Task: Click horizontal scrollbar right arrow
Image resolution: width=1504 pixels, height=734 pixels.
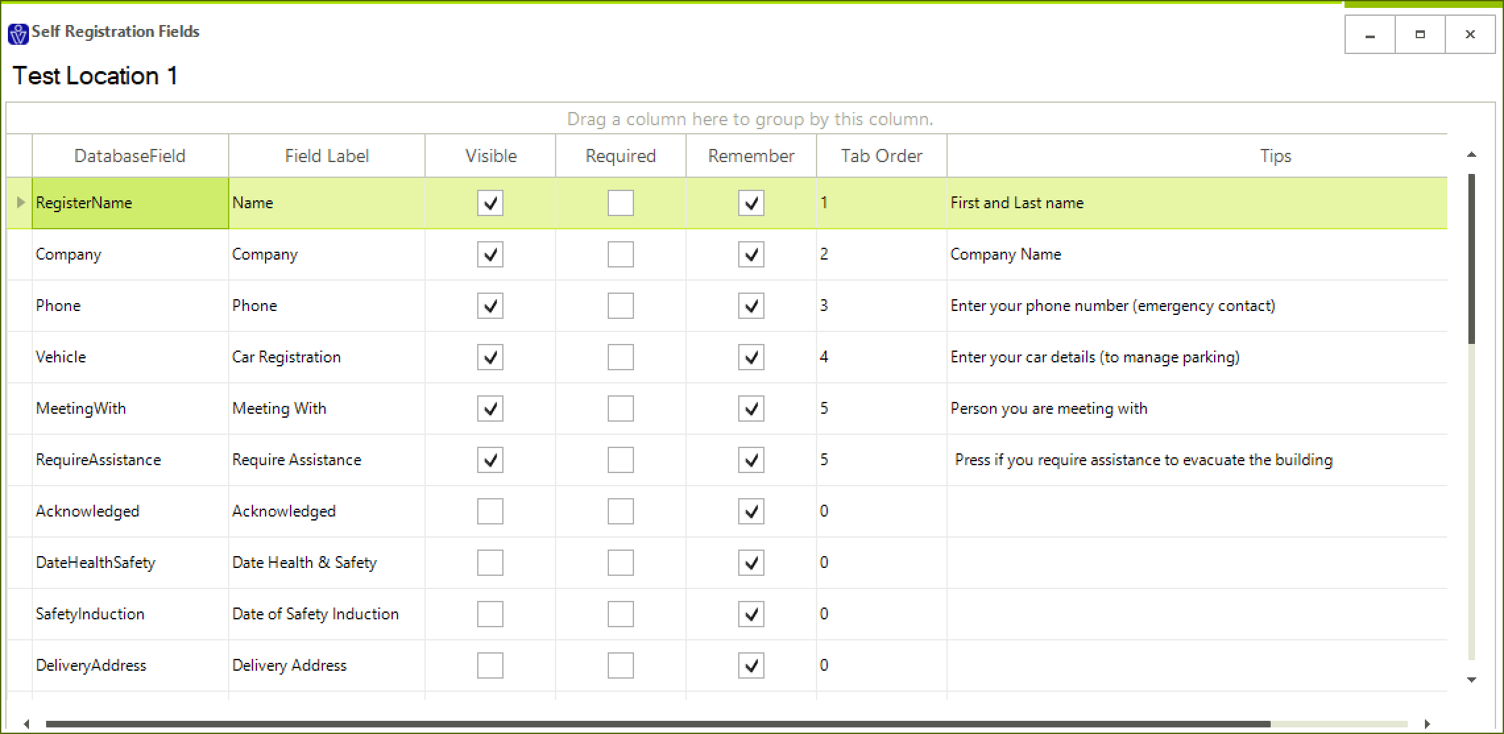Action: tap(1426, 723)
